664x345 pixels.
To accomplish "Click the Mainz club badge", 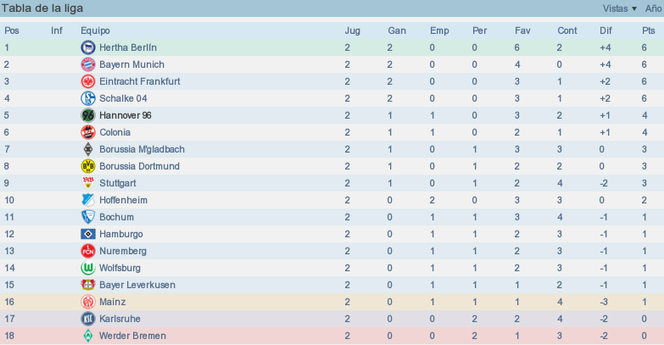I will [88, 302].
